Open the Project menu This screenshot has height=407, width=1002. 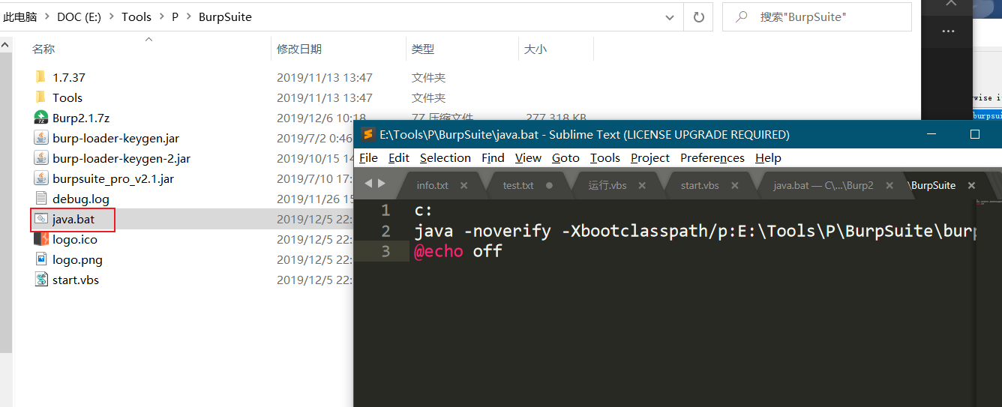[x=650, y=157]
